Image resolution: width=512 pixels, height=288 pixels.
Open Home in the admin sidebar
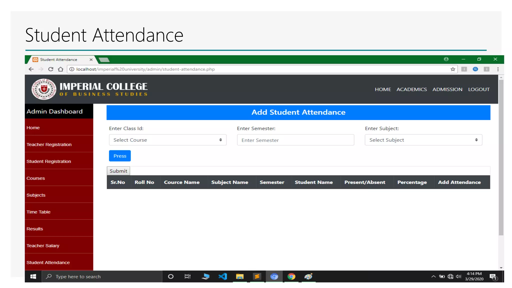pos(59,127)
